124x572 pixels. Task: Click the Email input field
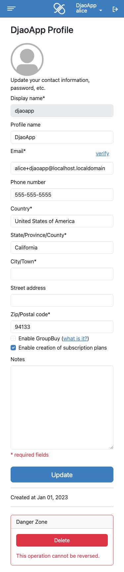[62, 168]
